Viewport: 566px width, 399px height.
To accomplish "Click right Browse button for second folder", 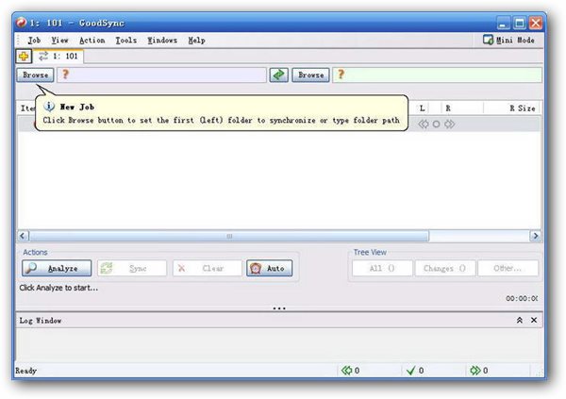I will [310, 75].
